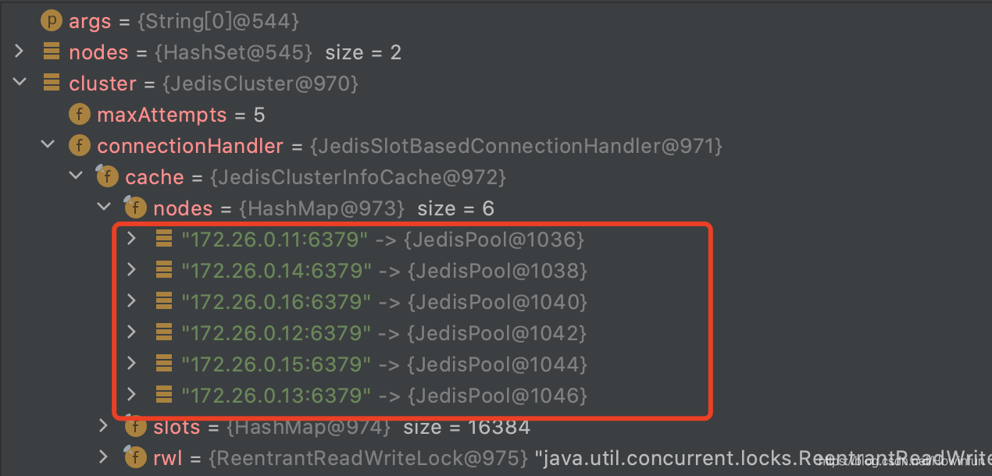This screenshot has height=476, width=992.
Task: Expand the slots HashMap entry
Action: click(x=104, y=427)
